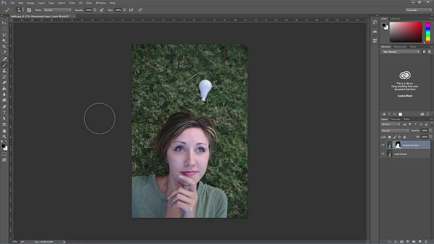Select the Blur tool

click(x=4, y=94)
